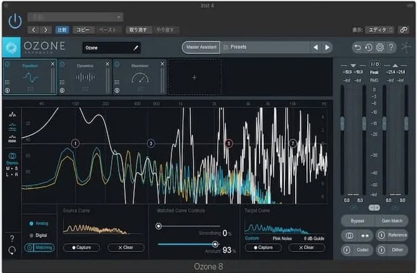Select EQ node 5
Image resolution: width=417 pixels, height=273 pixels.
(x=228, y=143)
